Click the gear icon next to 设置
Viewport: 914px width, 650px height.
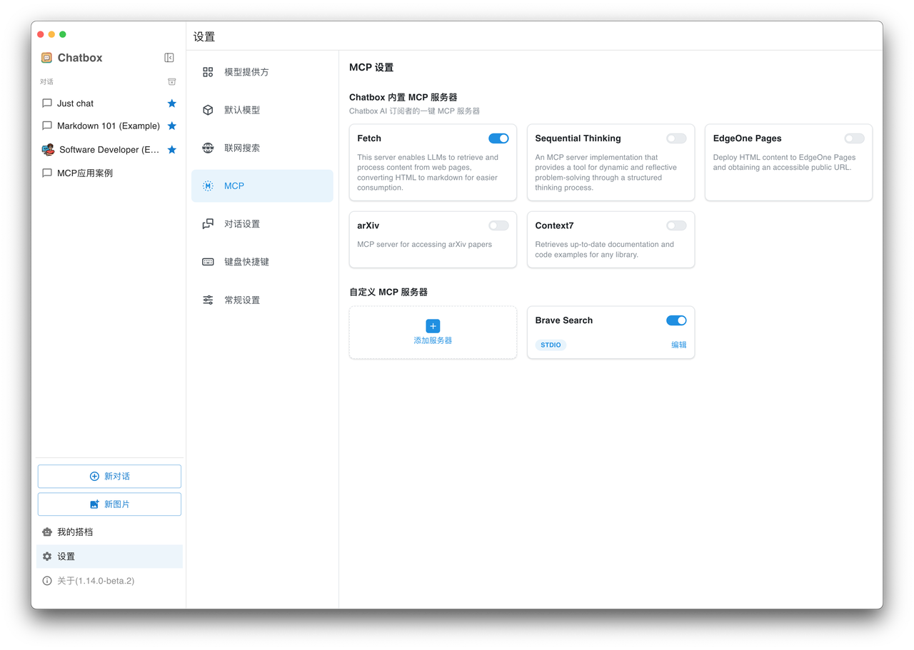47,557
